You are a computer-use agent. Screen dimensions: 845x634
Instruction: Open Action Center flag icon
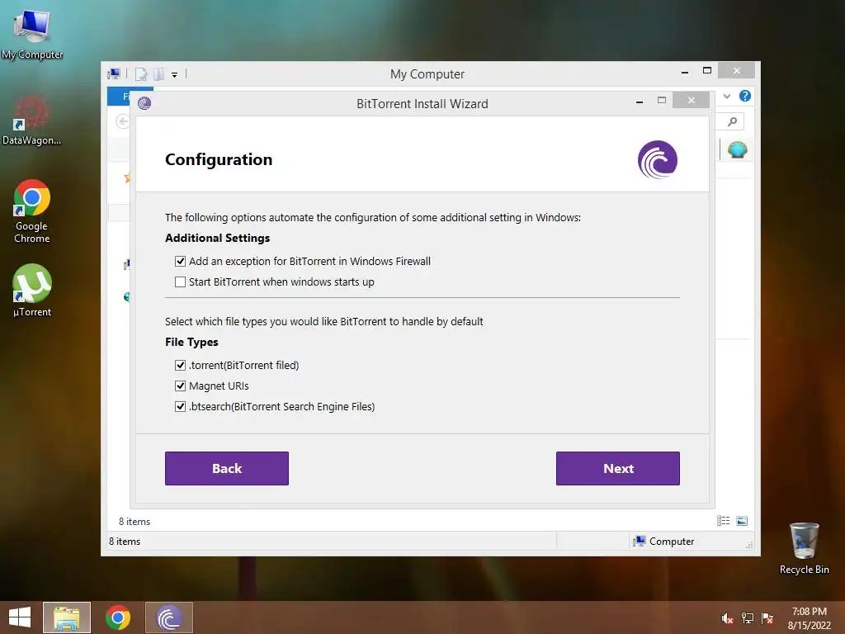pyautogui.click(x=767, y=618)
